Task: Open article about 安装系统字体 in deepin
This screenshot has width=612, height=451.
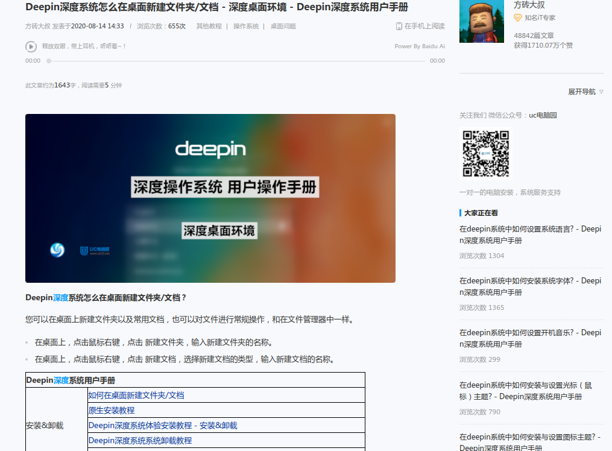Action: (530, 286)
